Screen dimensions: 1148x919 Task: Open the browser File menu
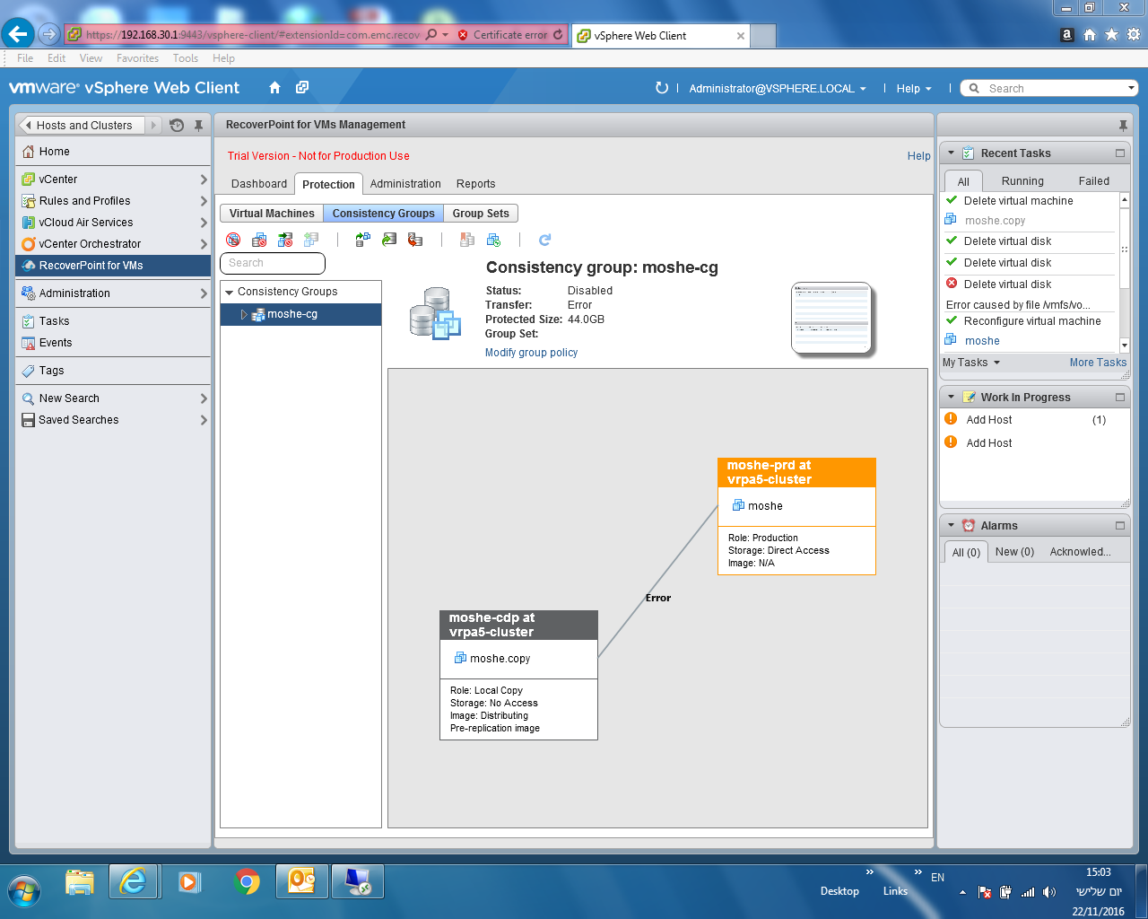(25, 58)
